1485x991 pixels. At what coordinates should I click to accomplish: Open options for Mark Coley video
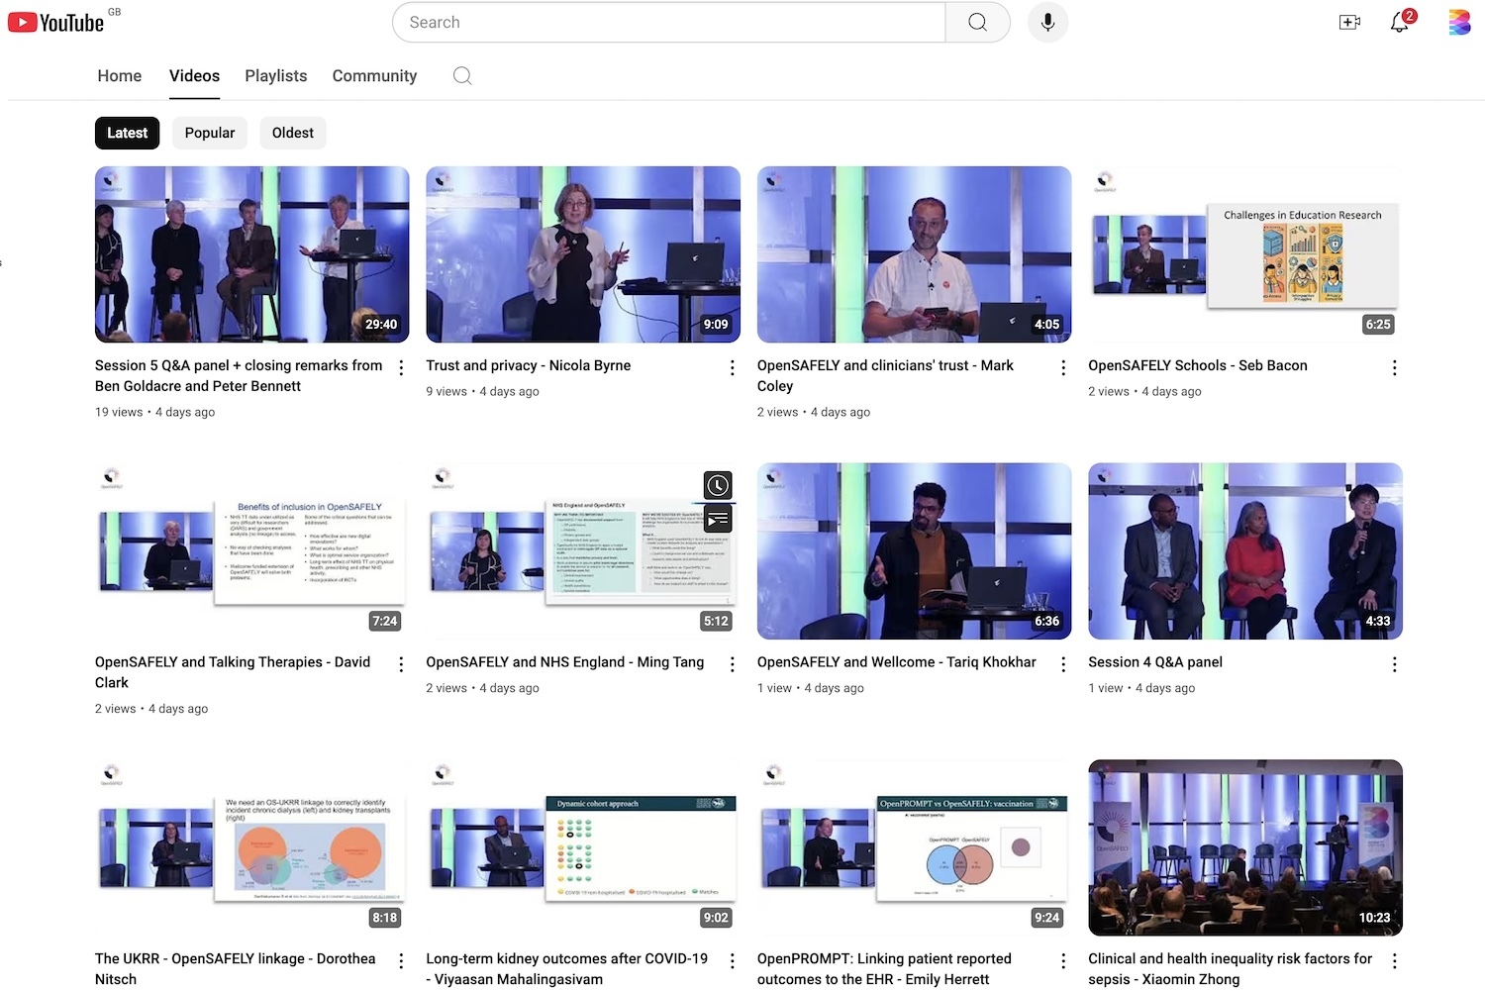click(x=1063, y=367)
